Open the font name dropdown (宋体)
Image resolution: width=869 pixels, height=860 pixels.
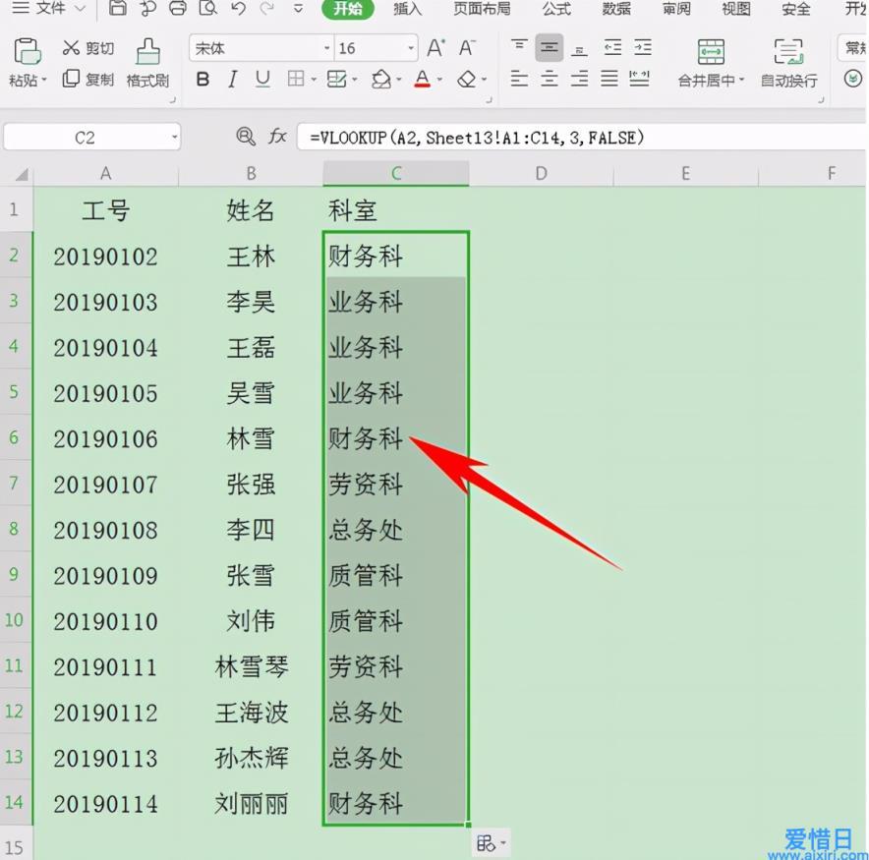(x=326, y=48)
